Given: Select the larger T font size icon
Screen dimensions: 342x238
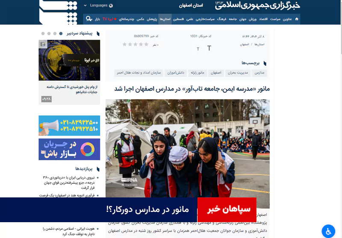Looking at the screenshot, I should coord(209,48).
